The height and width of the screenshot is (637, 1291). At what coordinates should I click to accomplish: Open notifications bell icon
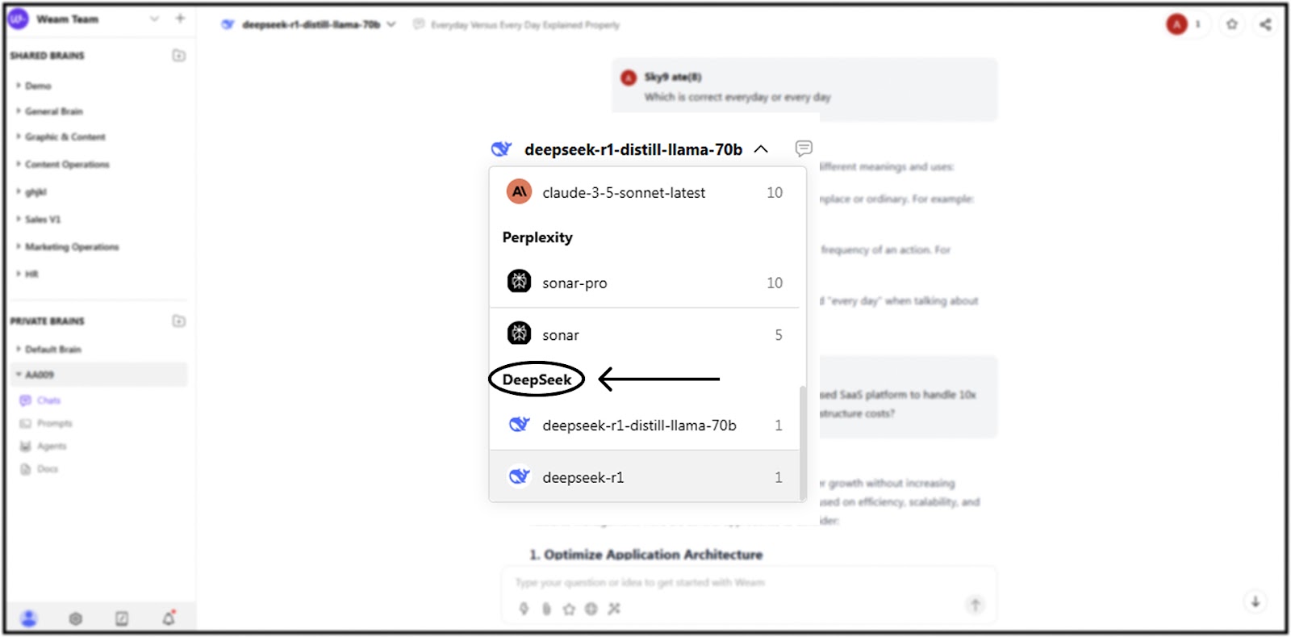[169, 618]
